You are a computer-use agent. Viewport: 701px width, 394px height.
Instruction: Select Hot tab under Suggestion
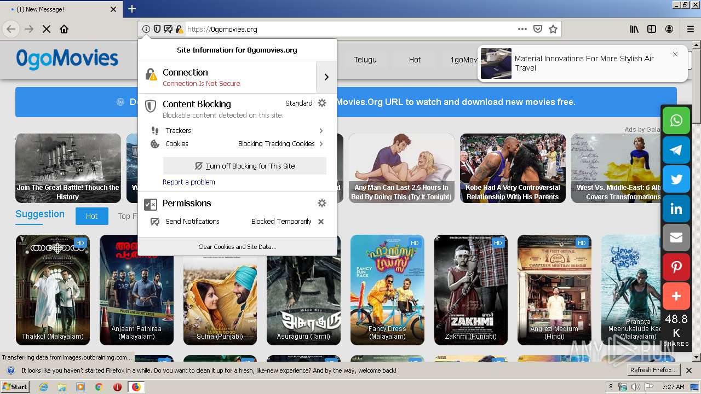coord(91,216)
